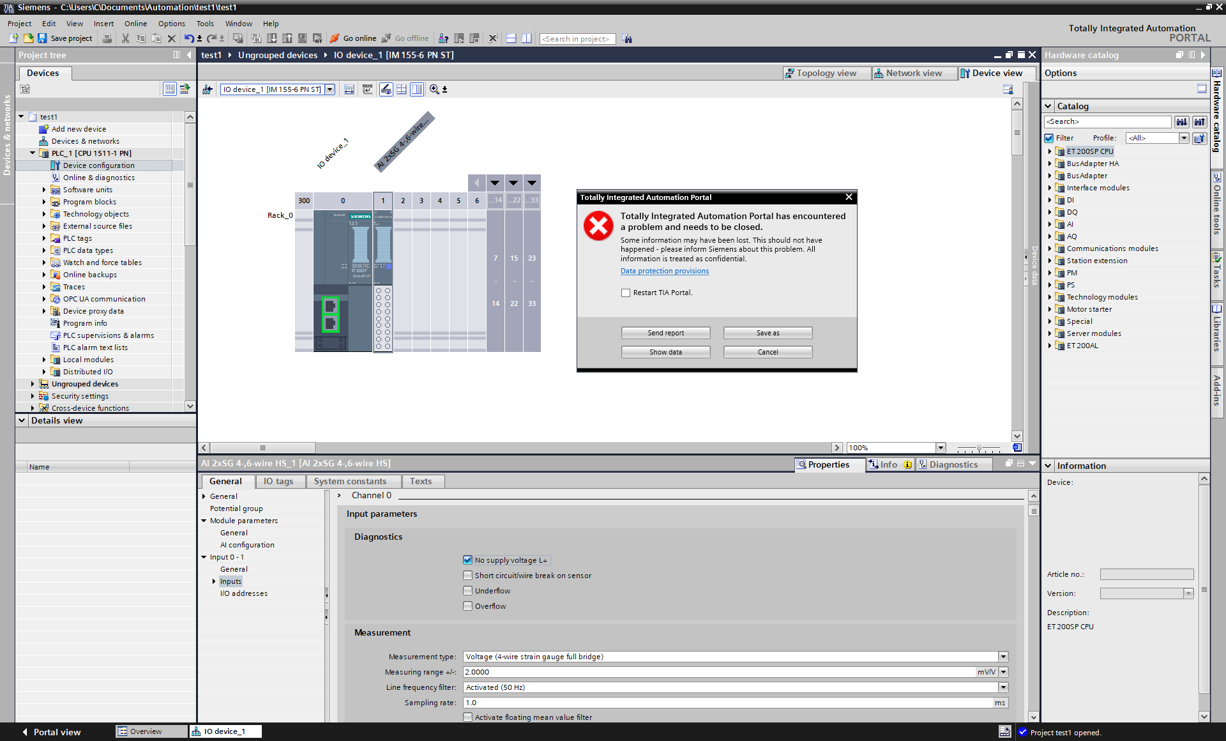Click the split editor horizontally icon
The width and height of the screenshot is (1226, 741).
(x=511, y=38)
